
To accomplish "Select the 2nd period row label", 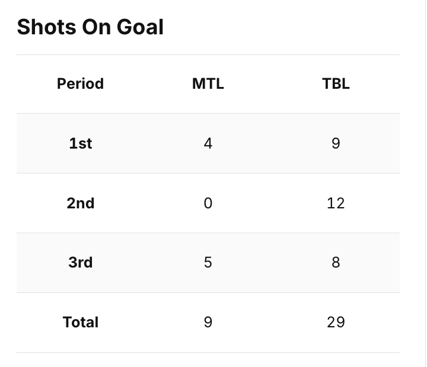I will 80,203.
